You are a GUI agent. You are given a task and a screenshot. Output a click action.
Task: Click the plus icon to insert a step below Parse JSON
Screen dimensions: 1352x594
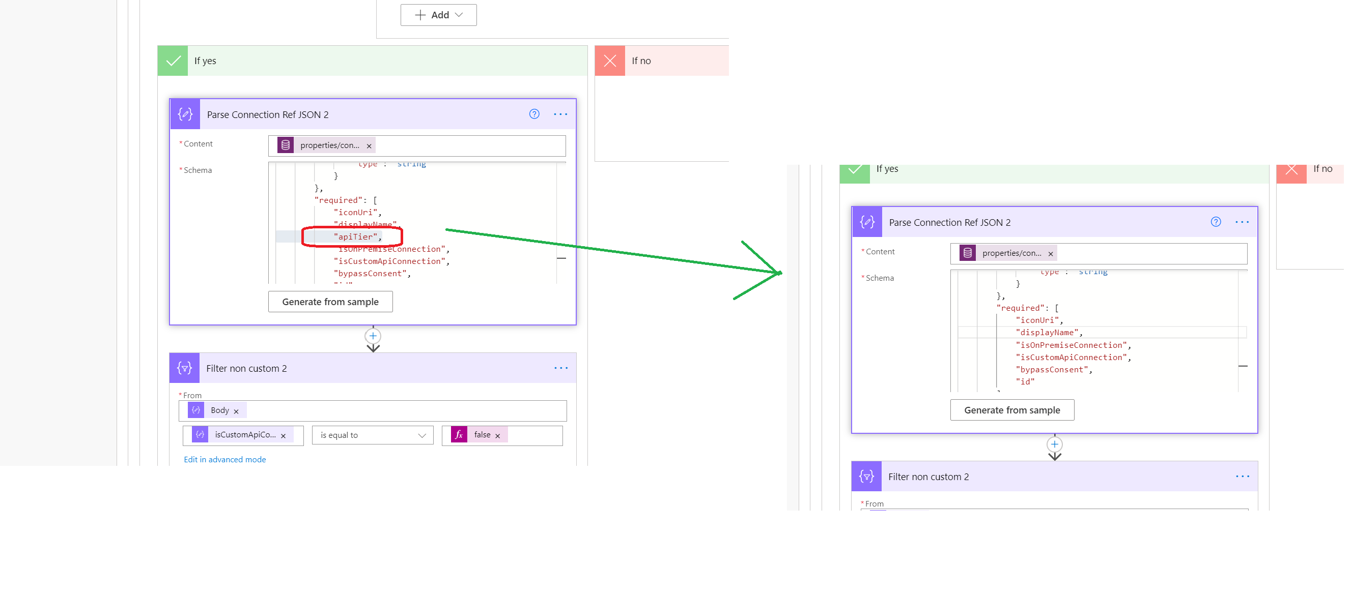click(x=373, y=336)
